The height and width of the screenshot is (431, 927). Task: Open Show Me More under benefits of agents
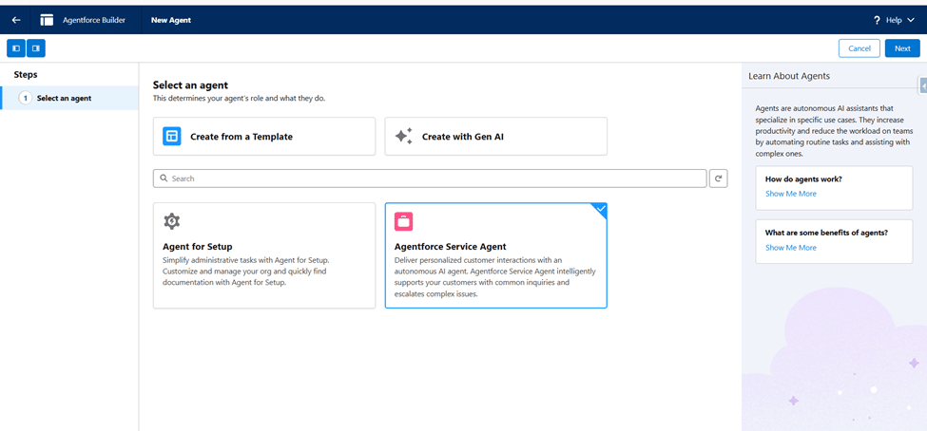pyautogui.click(x=790, y=248)
